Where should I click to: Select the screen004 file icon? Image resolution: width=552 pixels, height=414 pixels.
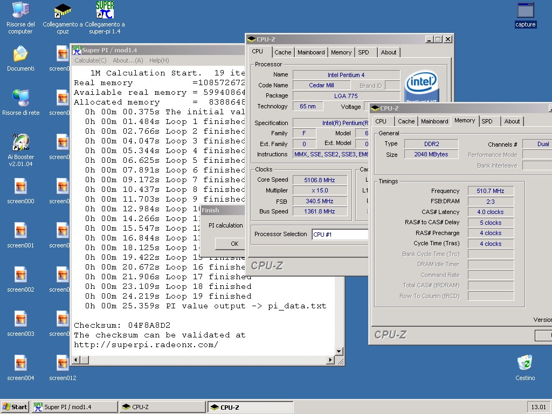pos(21,368)
